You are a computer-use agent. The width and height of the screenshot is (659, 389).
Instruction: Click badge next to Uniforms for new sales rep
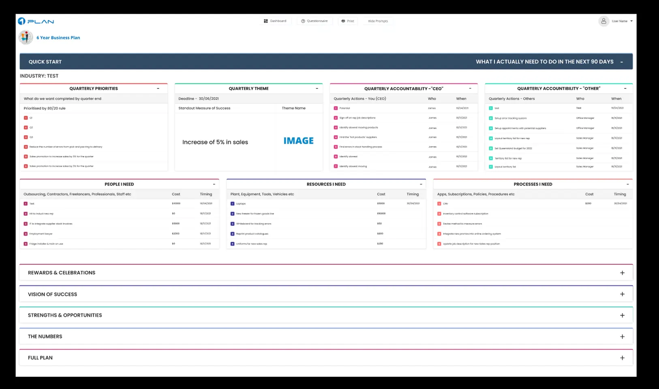[x=233, y=244]
